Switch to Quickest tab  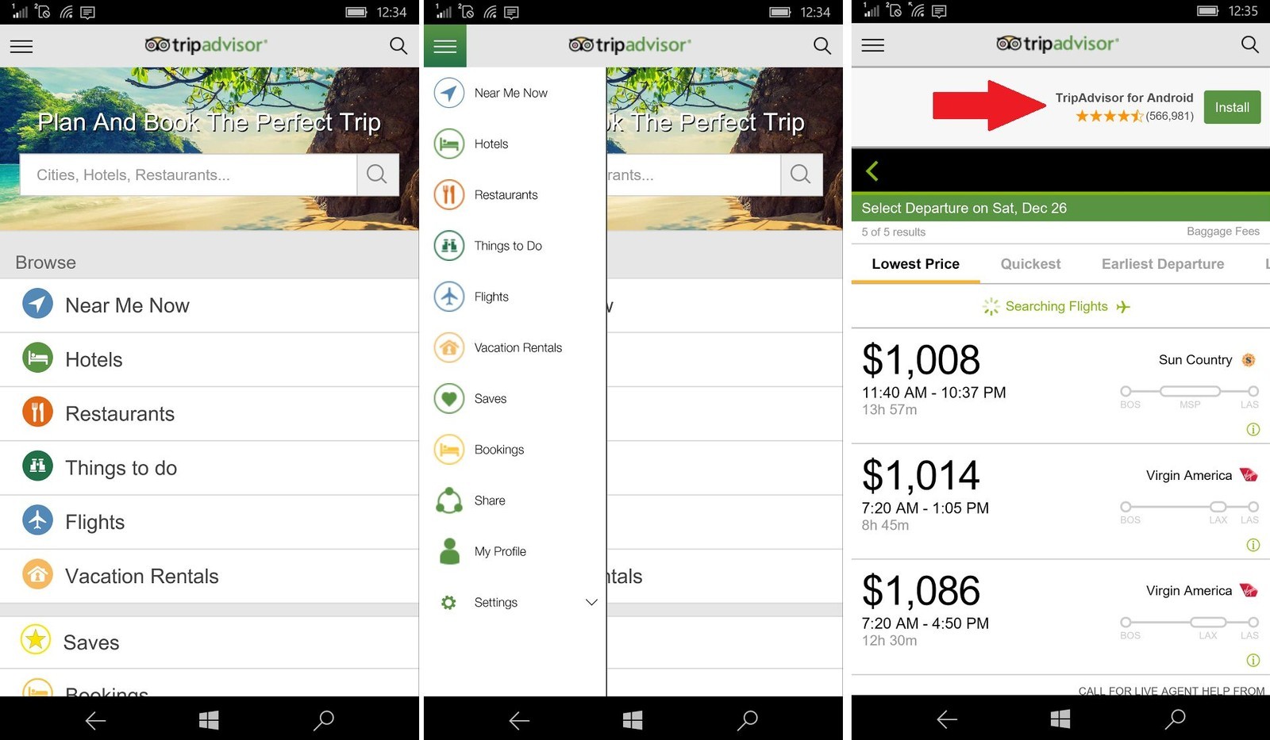tap(1030, 264)
